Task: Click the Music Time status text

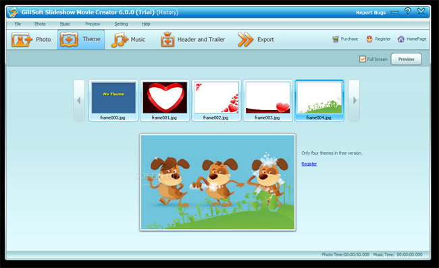Action: pos(398,254)
